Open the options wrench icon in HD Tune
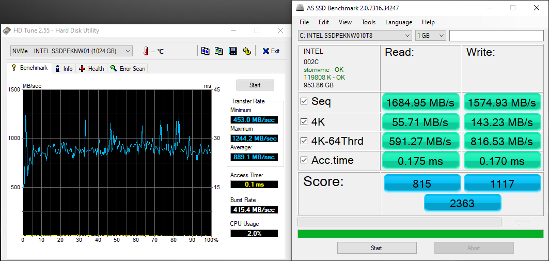The image size is (549, 261). pos(247,51)
